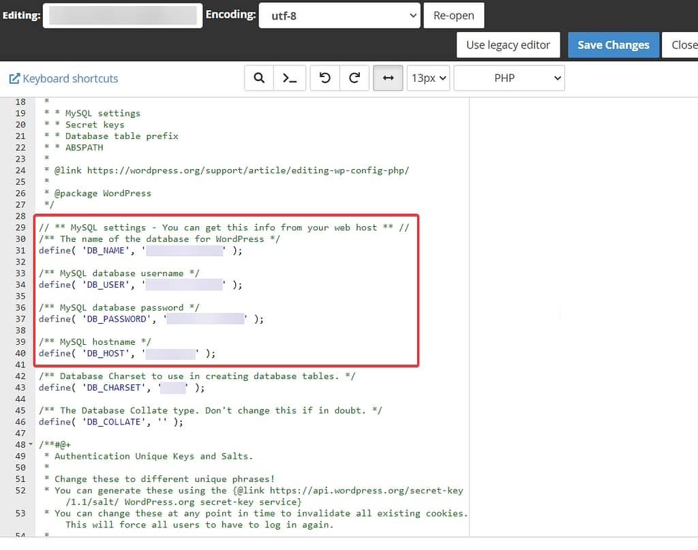Viewport: 698px width, 550px height.
Task: Open Keyboard shortcuts
Action: [69, 78]
